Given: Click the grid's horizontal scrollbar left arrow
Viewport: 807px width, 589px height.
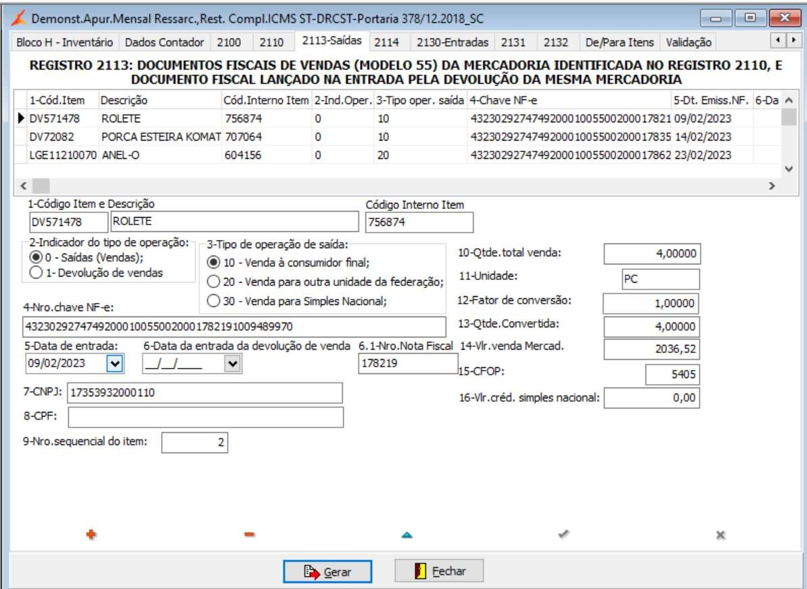Looking at the screenshot, I should tap(23, 186).
